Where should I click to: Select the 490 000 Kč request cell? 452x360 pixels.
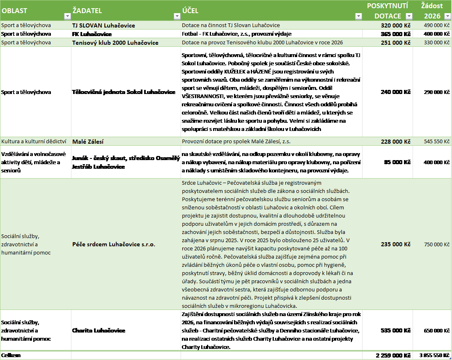[x=436, y=25]
